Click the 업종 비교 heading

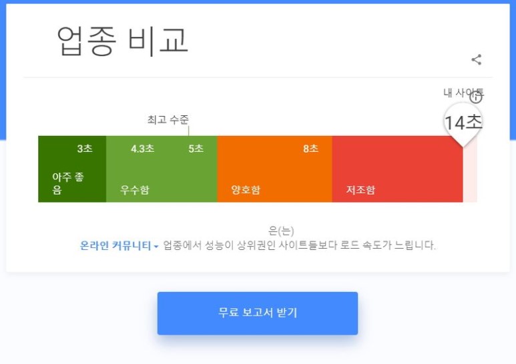(123, 41)
